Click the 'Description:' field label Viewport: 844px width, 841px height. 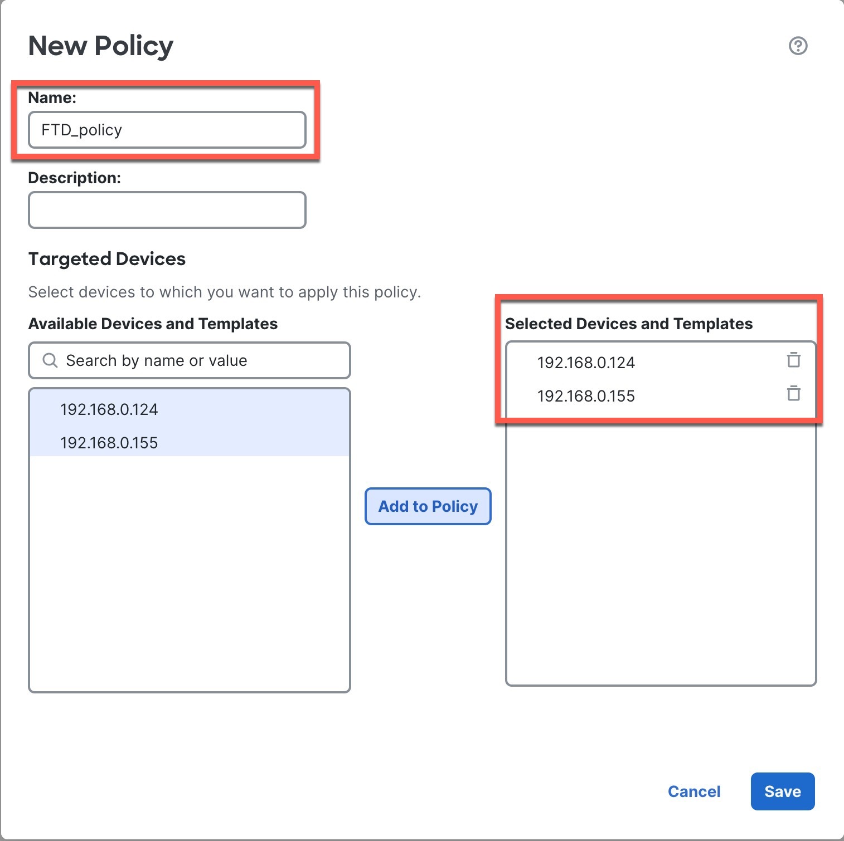[x=74, y=178]
